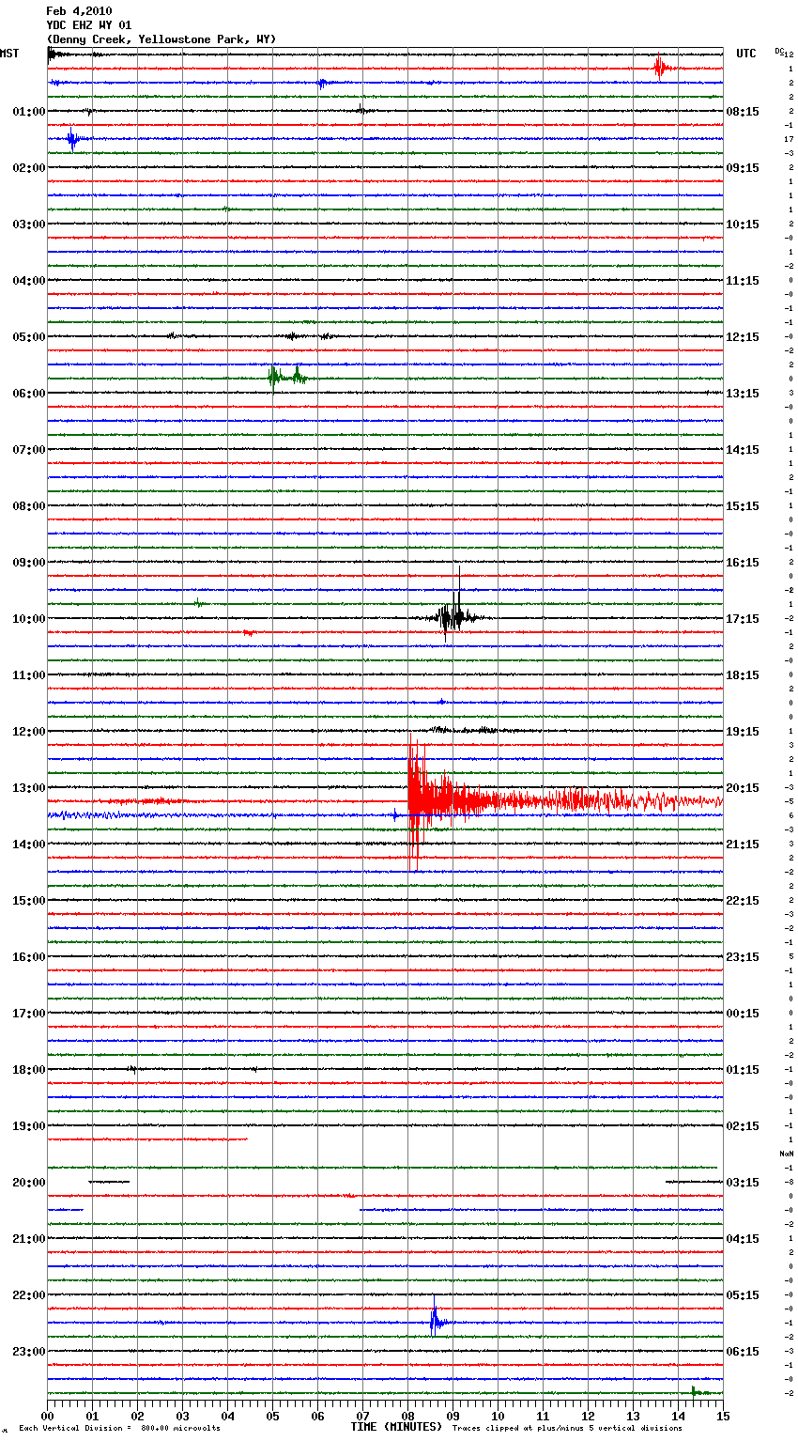Click the 13:15 UTC time label
This screenshot has height=1441, width=798.
coord(743,394)
